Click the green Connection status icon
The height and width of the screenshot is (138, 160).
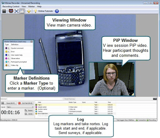[137, 120]
